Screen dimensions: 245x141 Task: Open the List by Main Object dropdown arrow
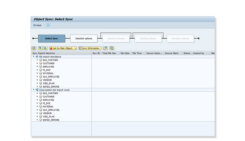[75, 48]
